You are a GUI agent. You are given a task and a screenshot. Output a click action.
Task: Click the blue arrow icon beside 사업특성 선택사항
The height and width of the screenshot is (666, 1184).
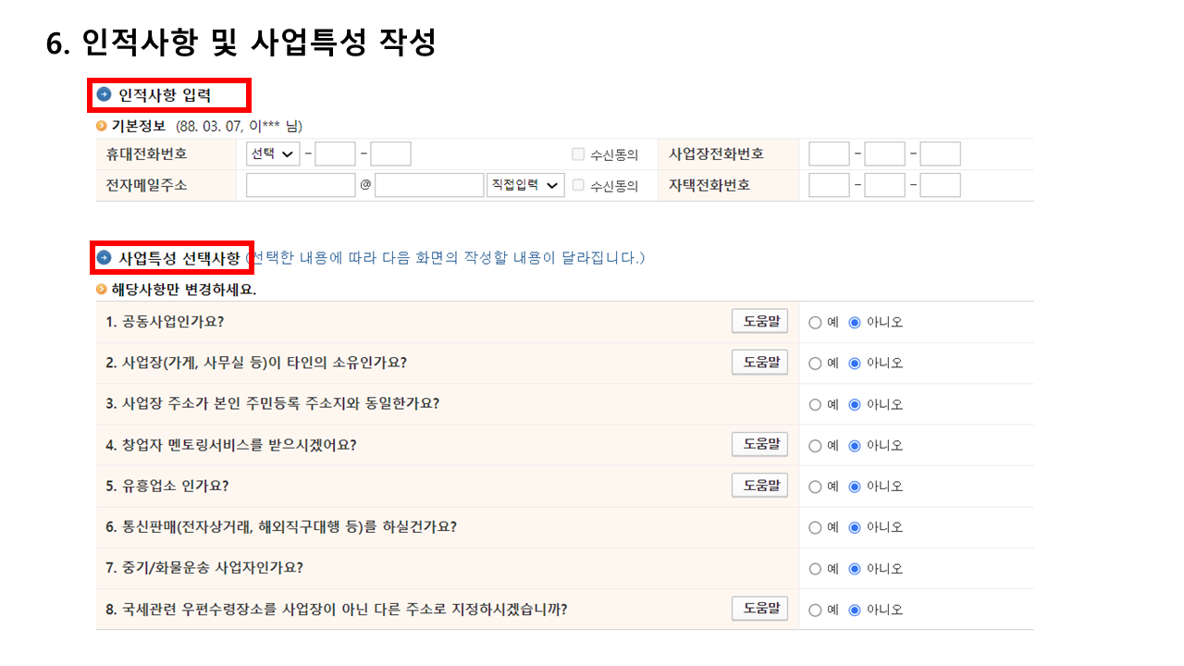(x=102, y=257)
